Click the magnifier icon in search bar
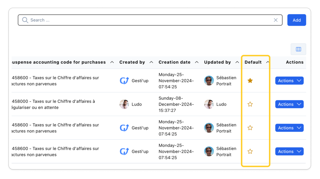The width and height of the screenshot is (320, 179). 25,20
